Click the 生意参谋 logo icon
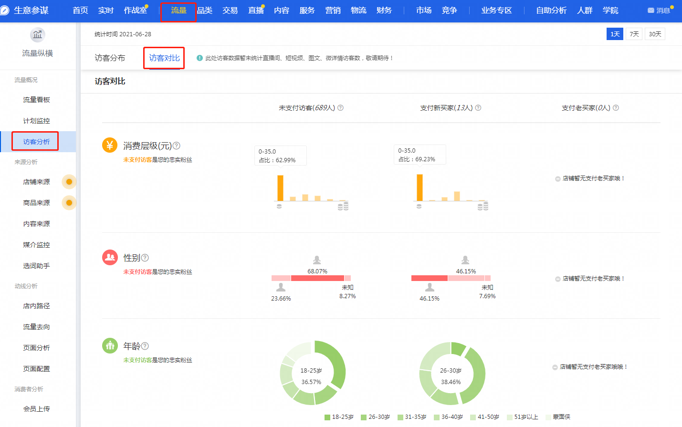 [x=4, y=10]
